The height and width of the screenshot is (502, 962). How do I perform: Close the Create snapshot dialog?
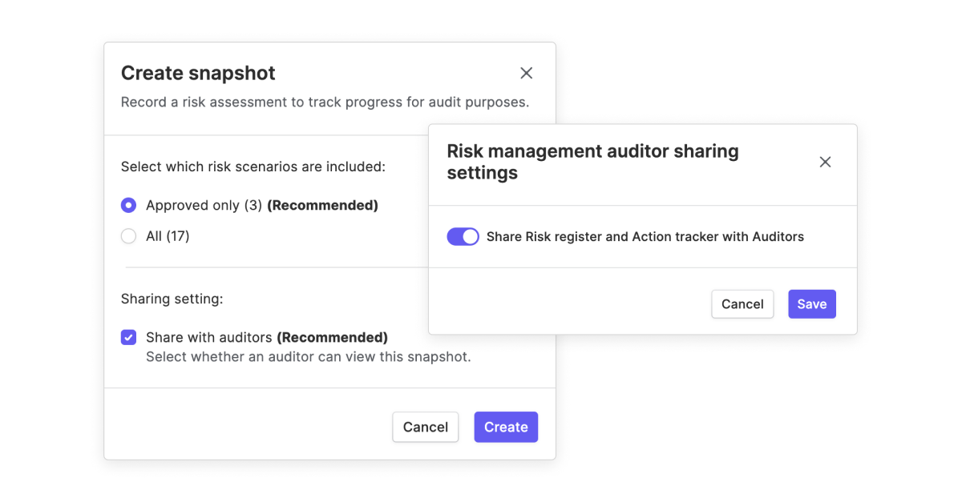click(x=526, y=73)
